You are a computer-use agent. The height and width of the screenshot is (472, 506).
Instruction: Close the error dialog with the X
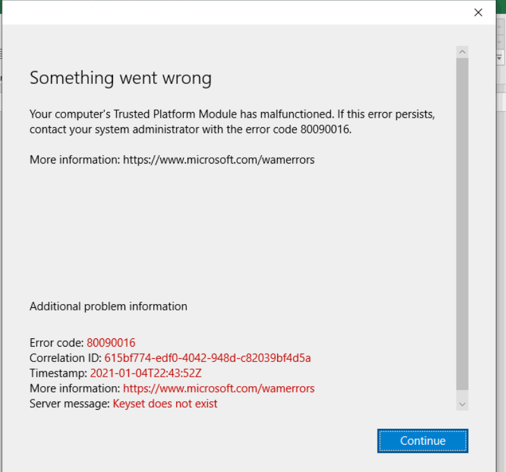(478, 13)
